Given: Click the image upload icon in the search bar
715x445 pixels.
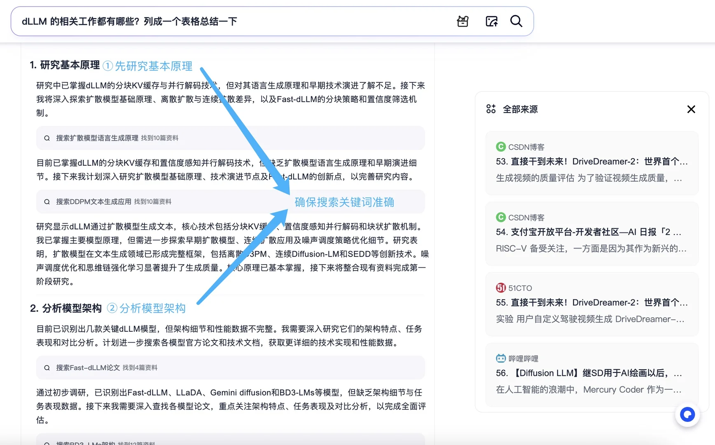Looking at the screenshot, I should (491, 21).
